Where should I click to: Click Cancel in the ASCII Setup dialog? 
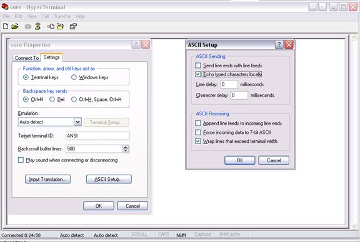[x=274, y=160]
